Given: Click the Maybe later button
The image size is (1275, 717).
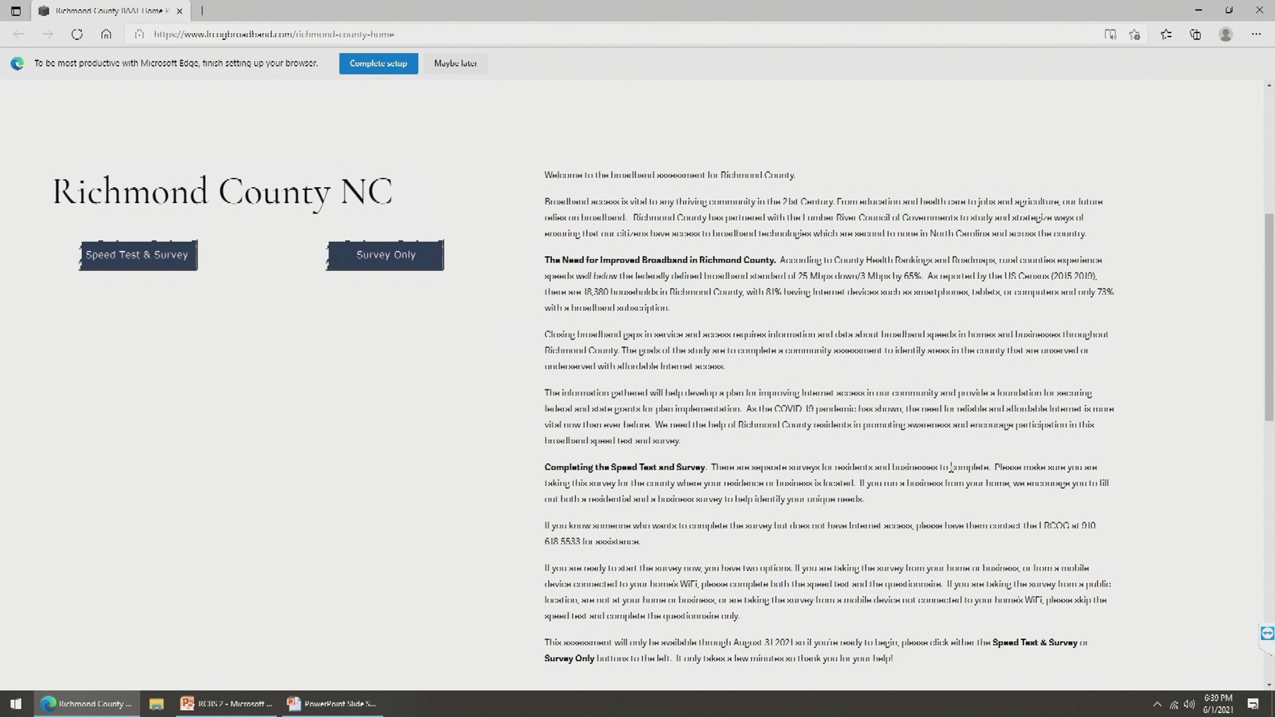Looking at the screenshot, I should [455, 63].
